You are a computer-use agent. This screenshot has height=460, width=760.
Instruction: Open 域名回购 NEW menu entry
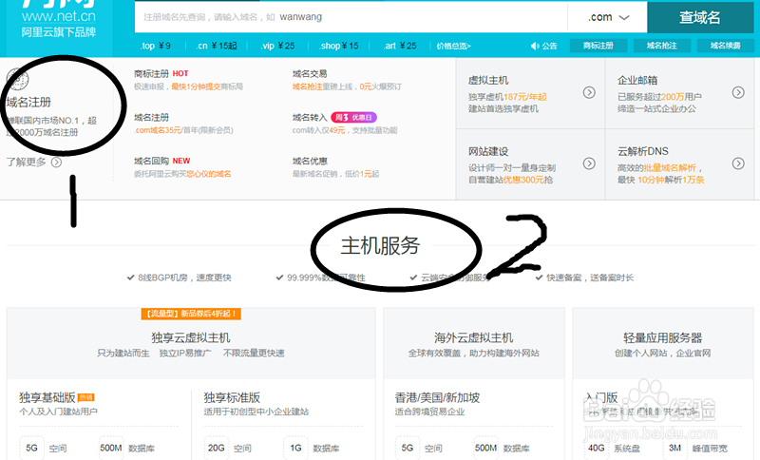[161, 161]
